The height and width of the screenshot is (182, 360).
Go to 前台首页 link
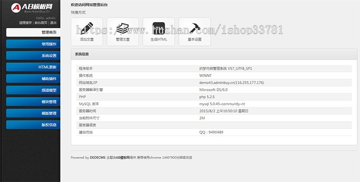(41, 22)
